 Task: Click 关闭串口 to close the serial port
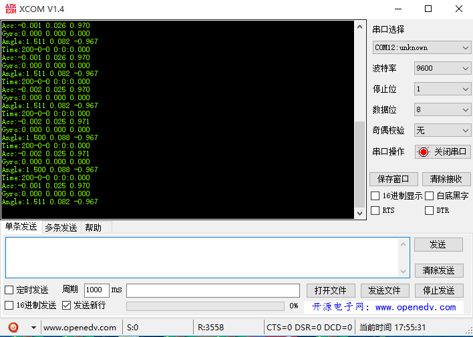pyautogui.click(x=442, y=151)
